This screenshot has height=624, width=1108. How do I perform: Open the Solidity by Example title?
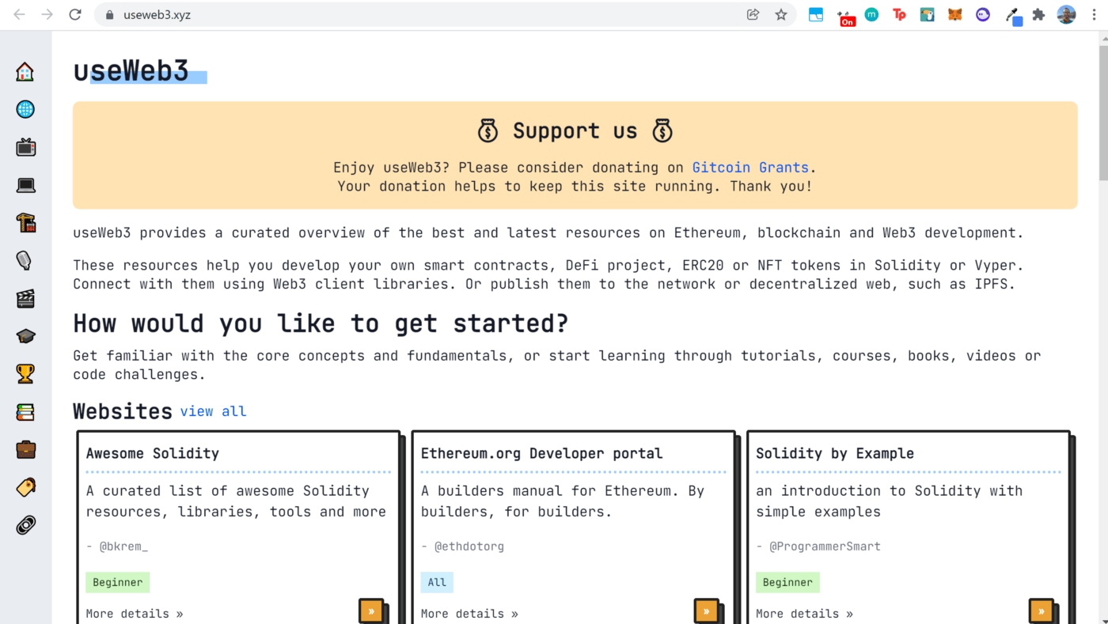point(835,453)
